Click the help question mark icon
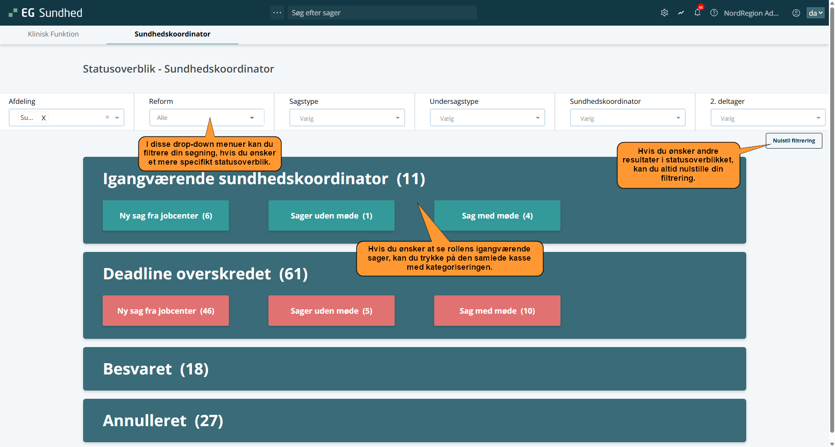 (714, 13)
